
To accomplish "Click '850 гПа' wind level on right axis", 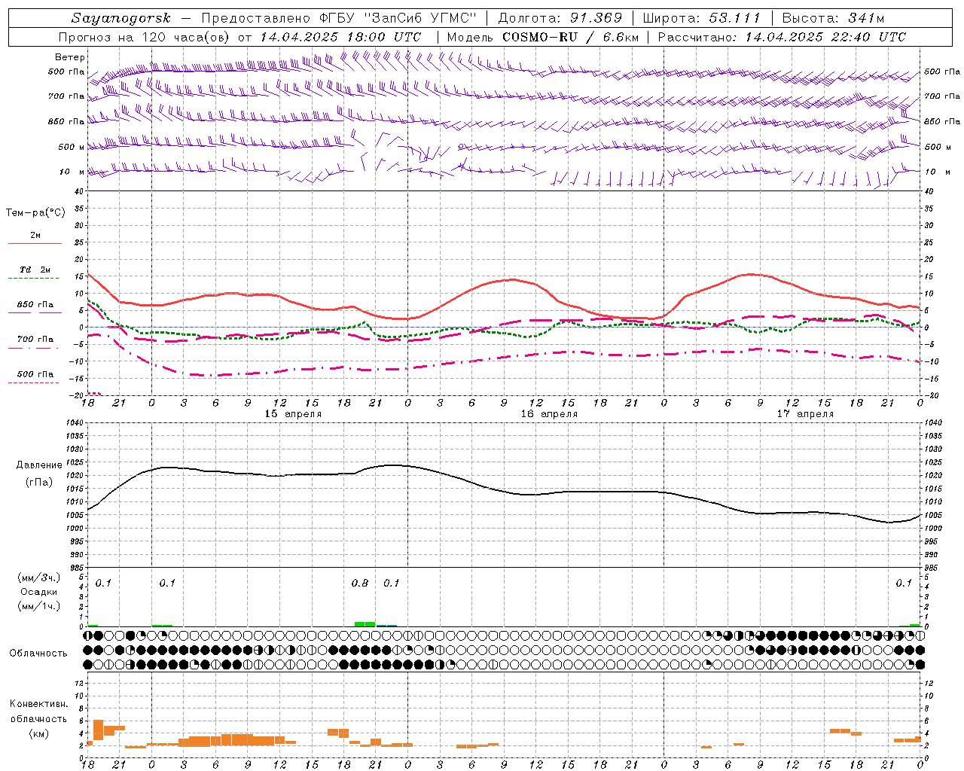I will point(942,122).
